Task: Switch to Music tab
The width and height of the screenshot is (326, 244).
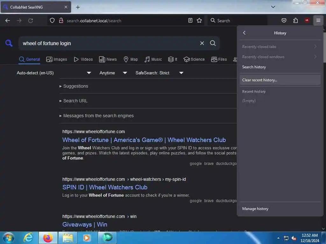Action: (153, 59)
